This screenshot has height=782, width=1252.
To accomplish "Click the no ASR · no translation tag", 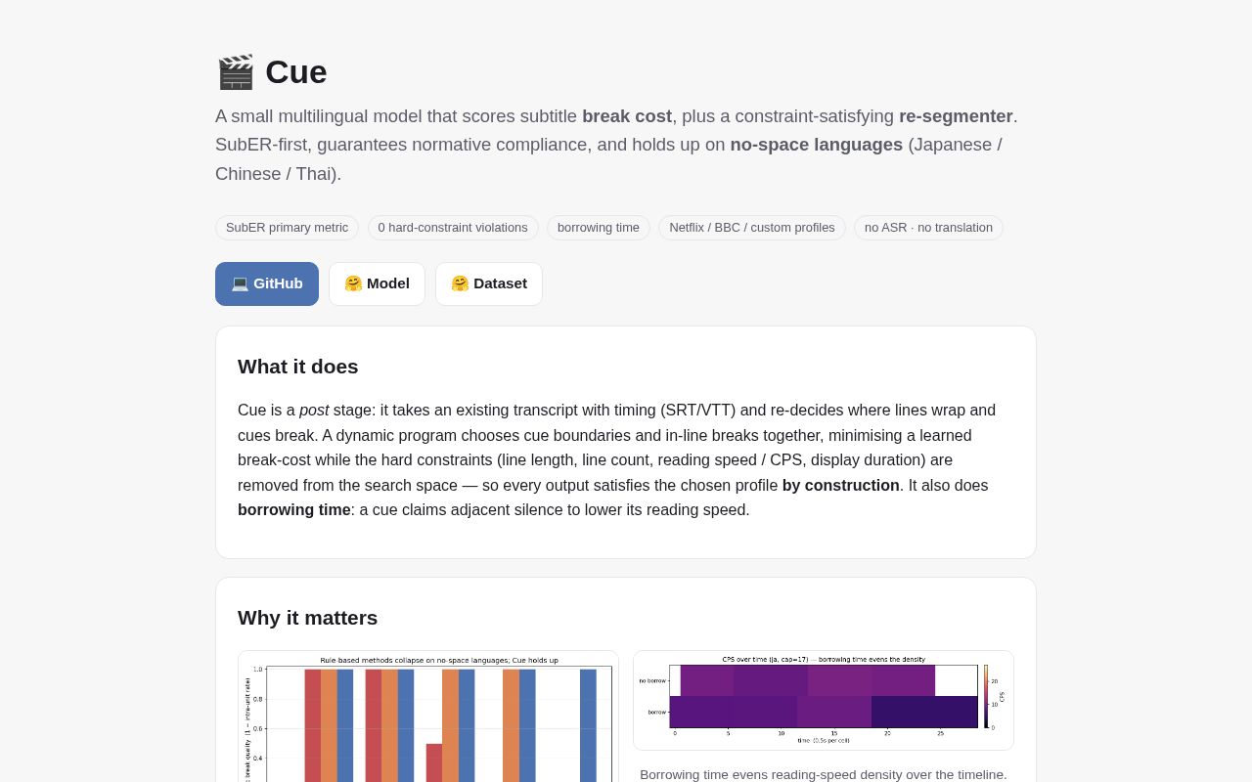I will coord(928,228).
